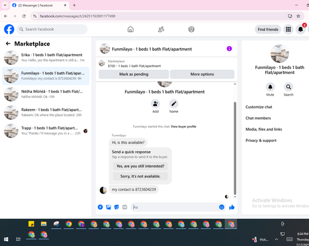This screenshot has height=246, width=309.
Task: Open listing thumbnail in right panel
Action: [x=279, y=54]
